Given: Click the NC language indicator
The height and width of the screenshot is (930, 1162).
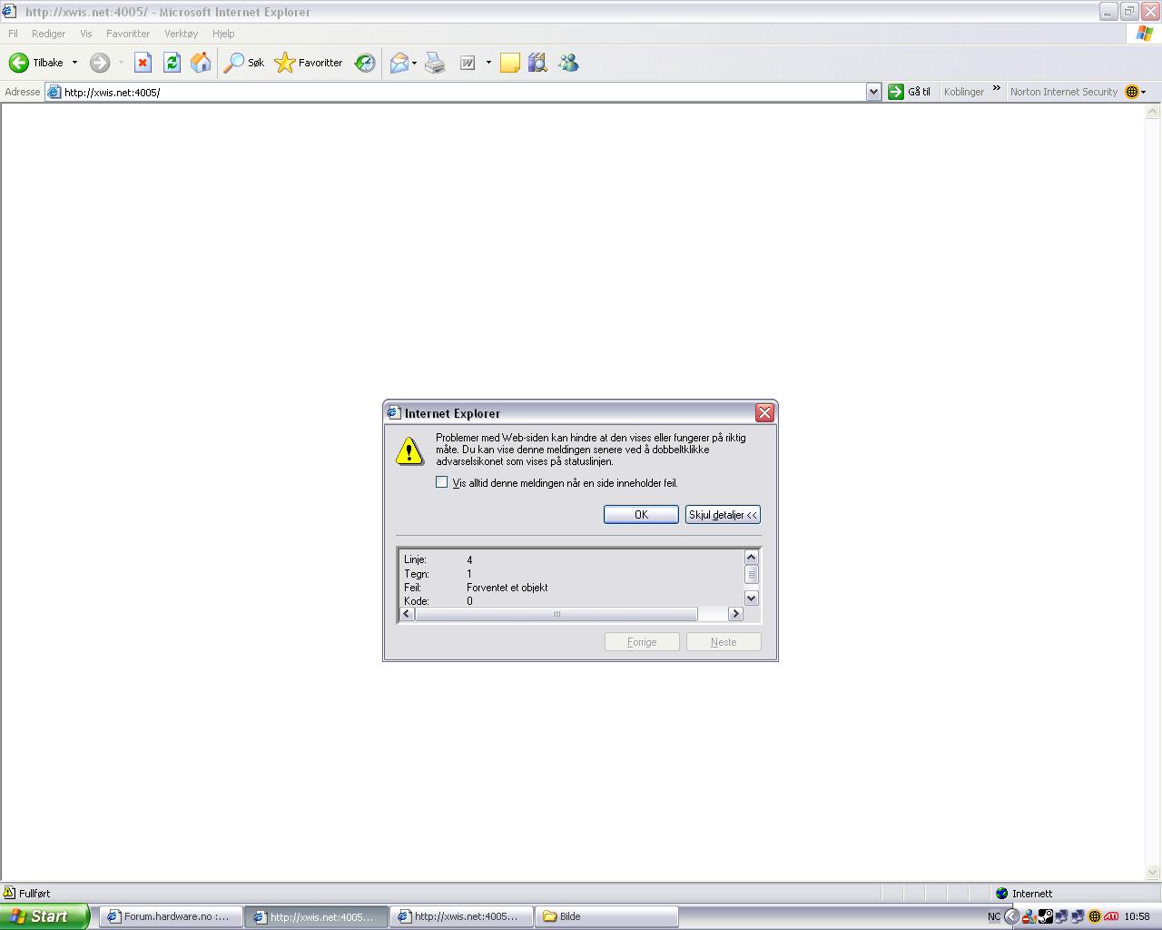Looking at the screenshot, I should tap(994, 916).
